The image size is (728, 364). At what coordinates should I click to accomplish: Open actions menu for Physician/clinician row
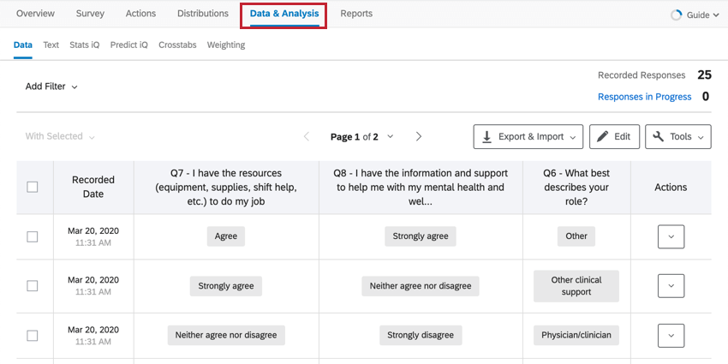coord(671,336)
